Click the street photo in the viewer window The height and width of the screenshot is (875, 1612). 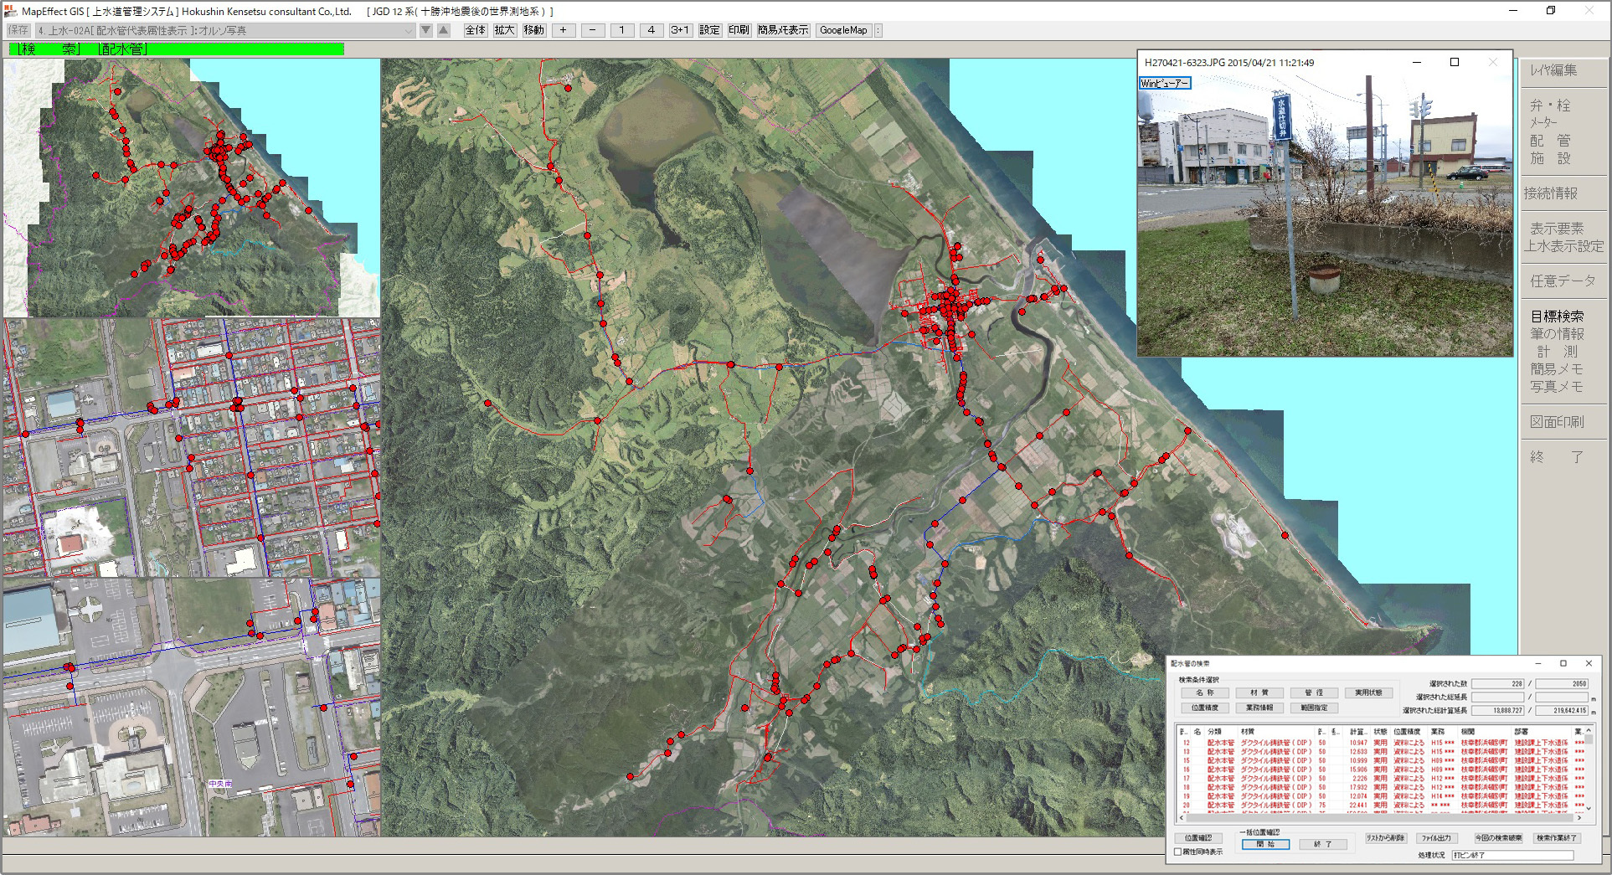click(x=1324, y=216)
